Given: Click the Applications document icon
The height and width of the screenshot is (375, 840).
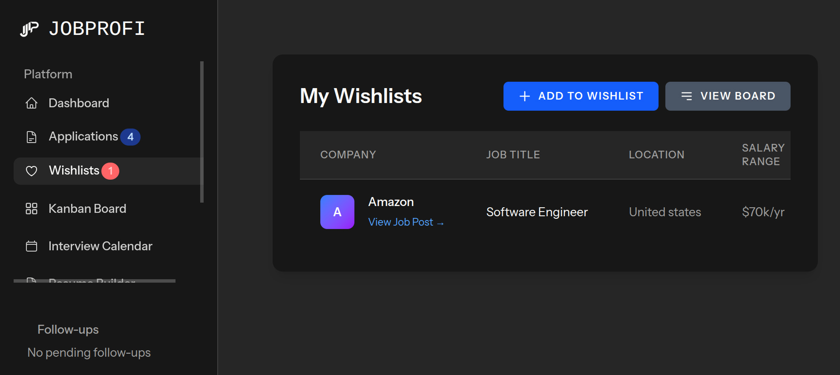Looking at the screenshot, I should coord(32,137).
